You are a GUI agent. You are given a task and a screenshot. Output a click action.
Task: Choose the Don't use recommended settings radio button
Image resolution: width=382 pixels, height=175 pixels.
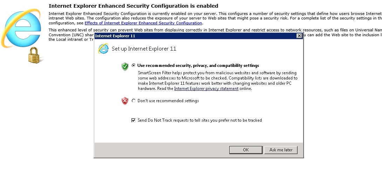point(133,101)
